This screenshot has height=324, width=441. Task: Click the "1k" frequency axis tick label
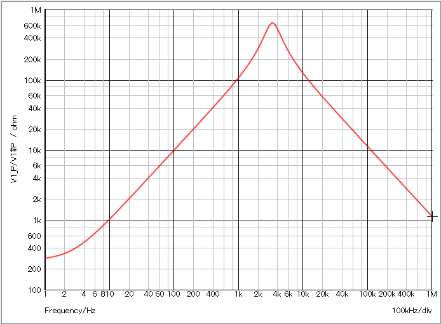point(238,294)
